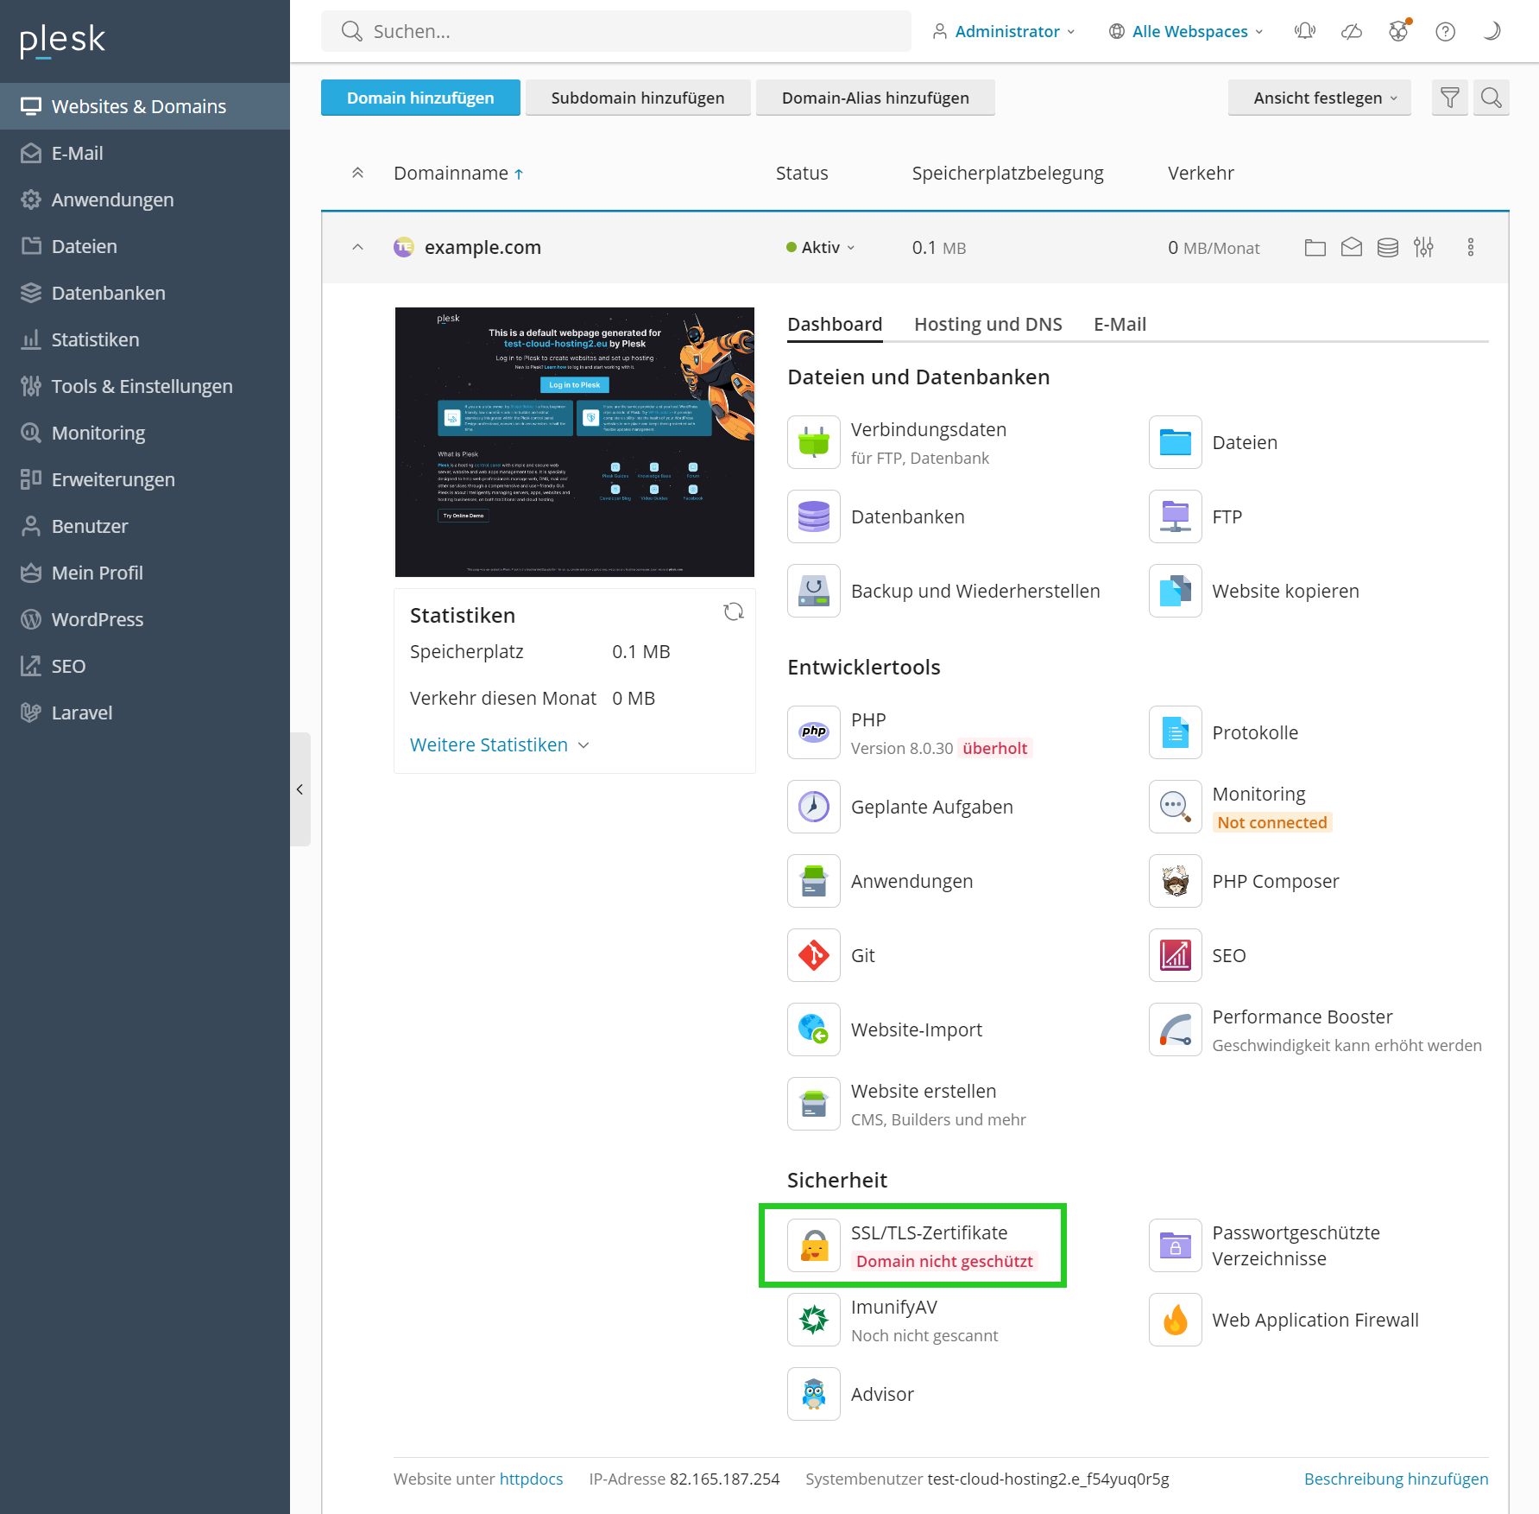Open three-dot menu for example.com

tap(1471, 248)
